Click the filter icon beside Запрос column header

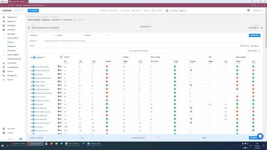click(45, 57)
